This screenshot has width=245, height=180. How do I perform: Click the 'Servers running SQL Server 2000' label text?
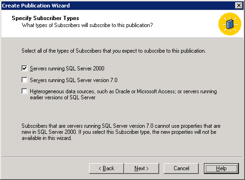coord(67,69)
